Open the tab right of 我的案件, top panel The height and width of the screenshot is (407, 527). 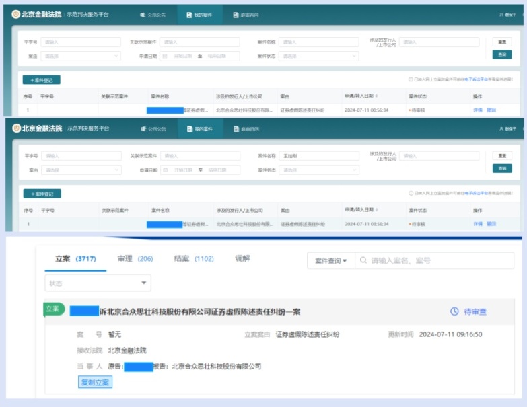246,15
